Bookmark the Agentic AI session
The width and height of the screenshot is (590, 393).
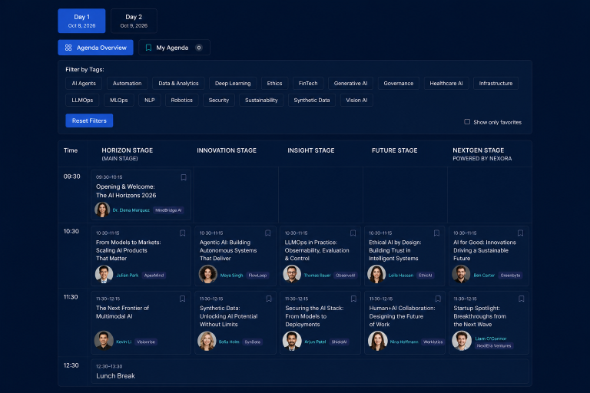[268, 233]
